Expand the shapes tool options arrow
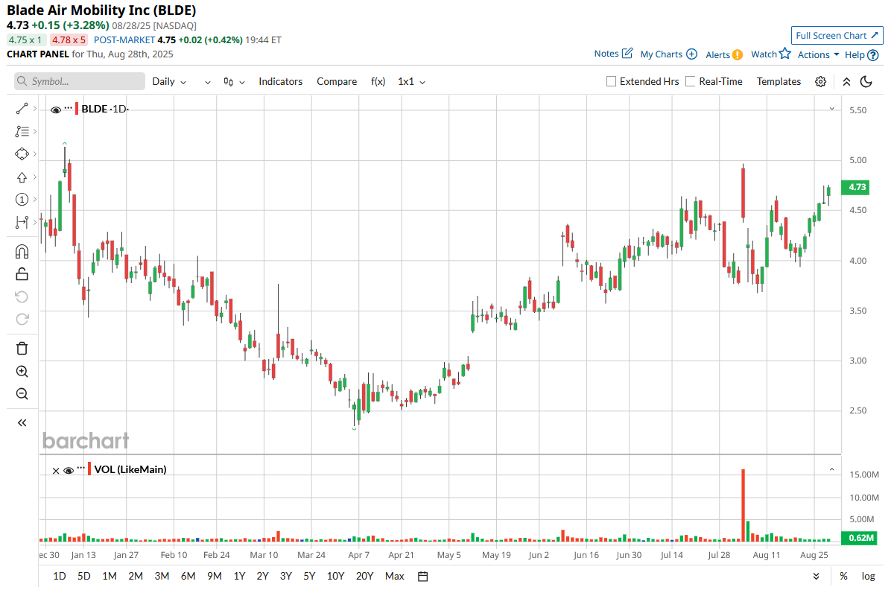 [34, 154]
